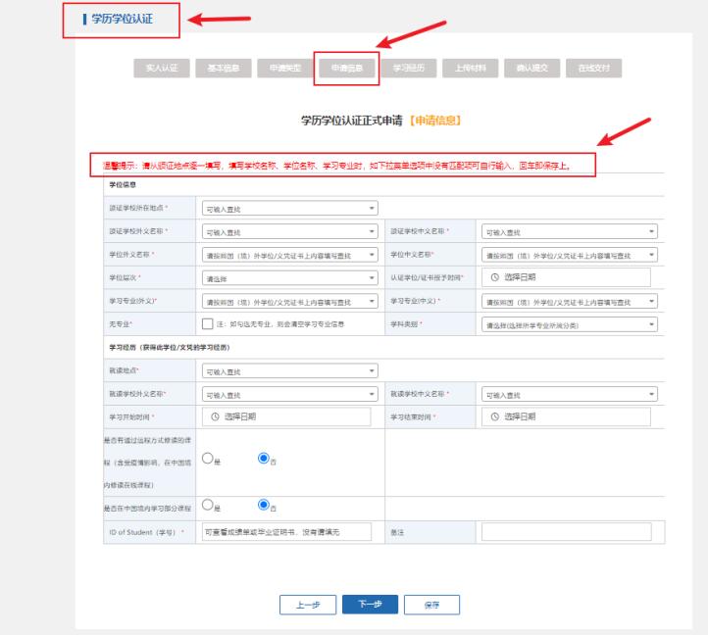Screen dimensions: 708x635
Task: Select 是 for remote-study courses question
Action: [207, 458]
